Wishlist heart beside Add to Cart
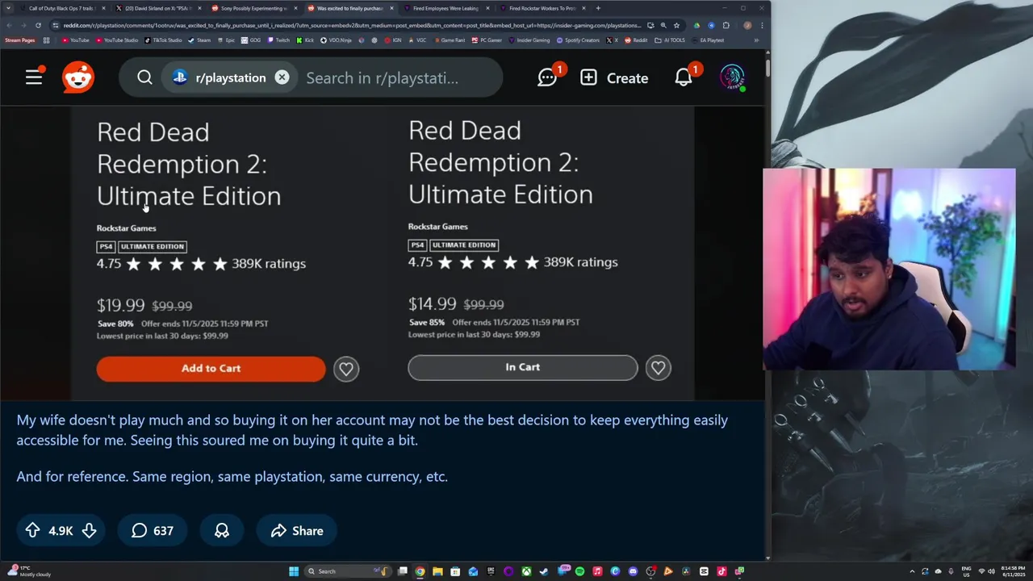1033x581 pixels. (346, 369)
